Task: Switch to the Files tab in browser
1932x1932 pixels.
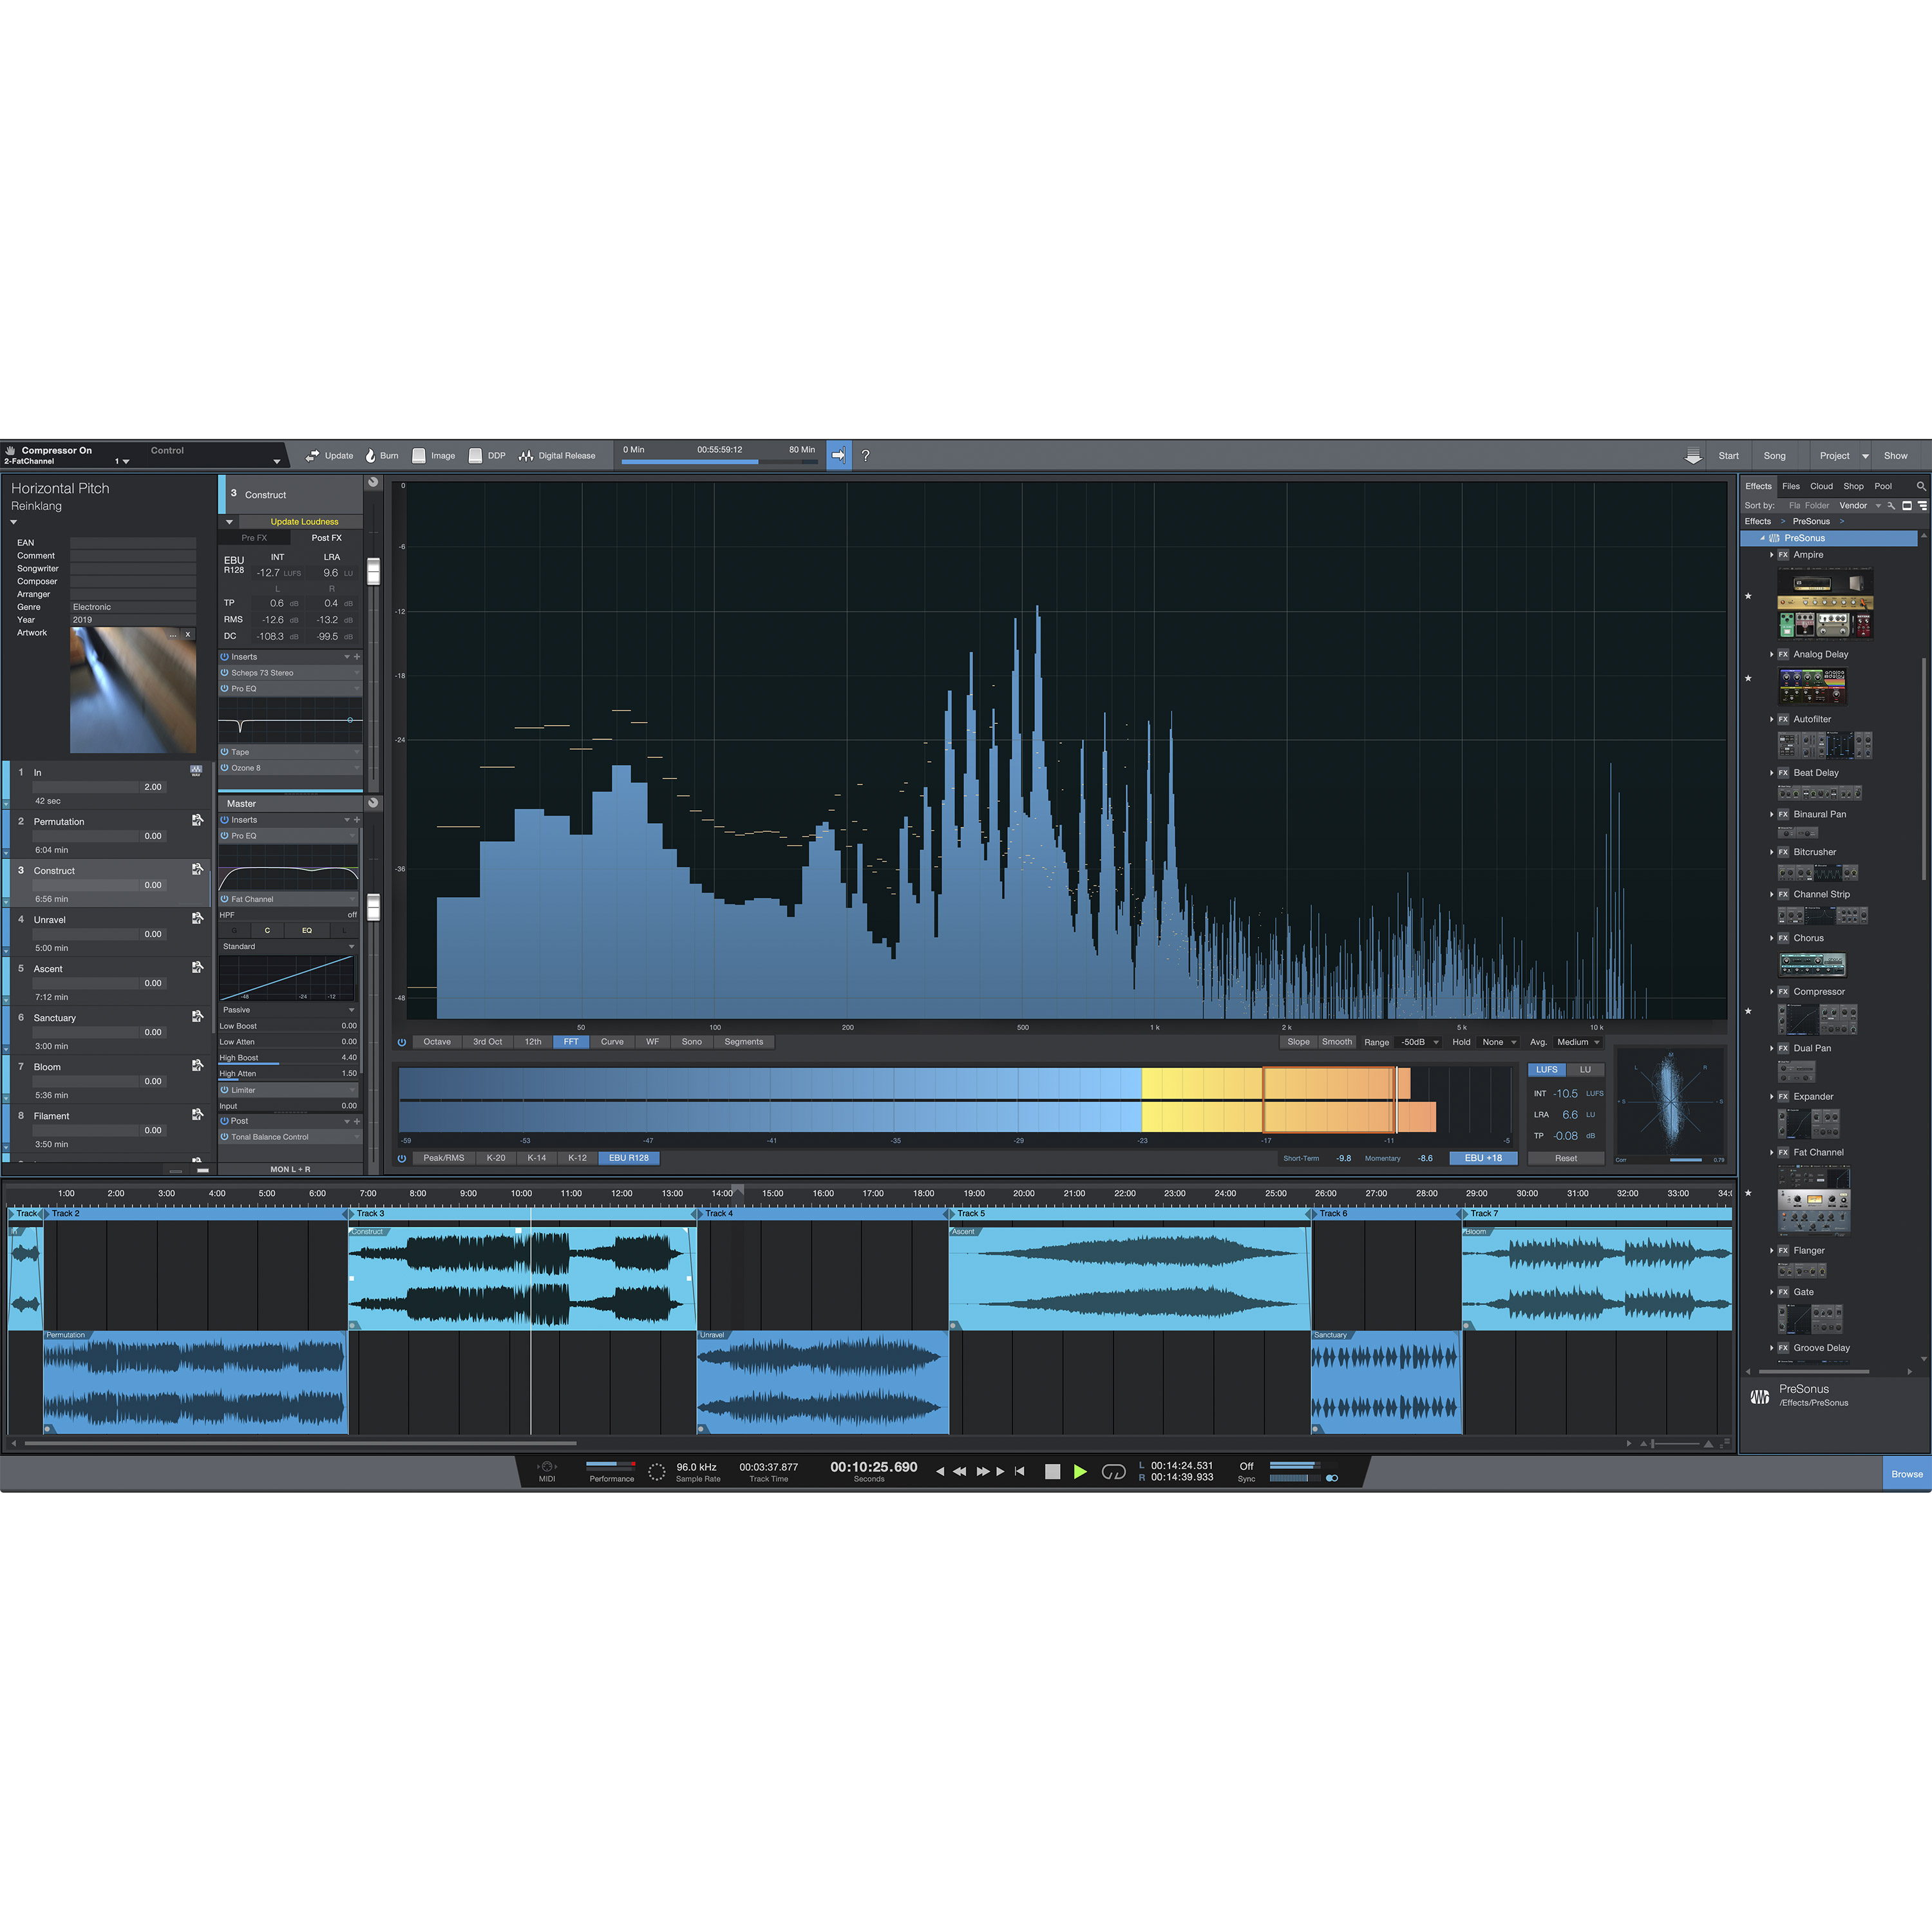Action: click(1790, 486)
